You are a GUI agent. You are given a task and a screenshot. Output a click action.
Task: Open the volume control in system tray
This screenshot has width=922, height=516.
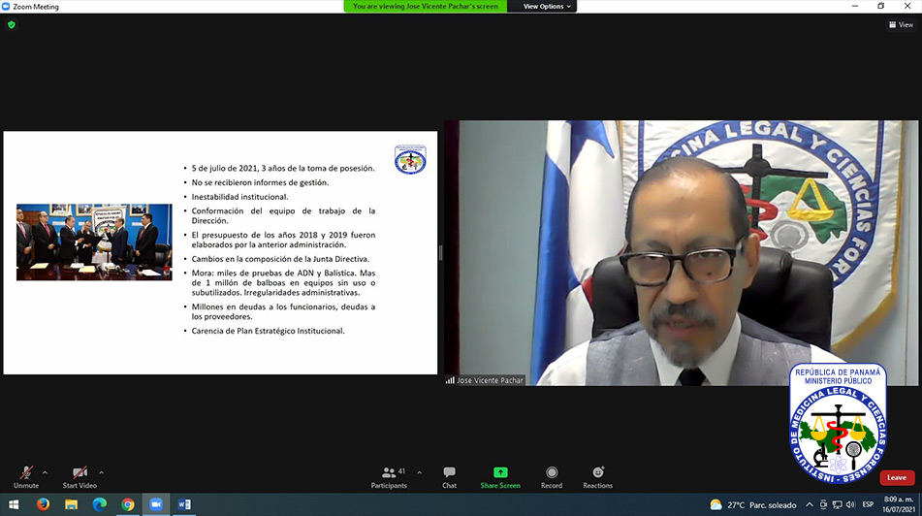click(x=850, y=504)
